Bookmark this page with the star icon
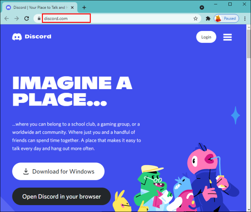 (195, 19)
